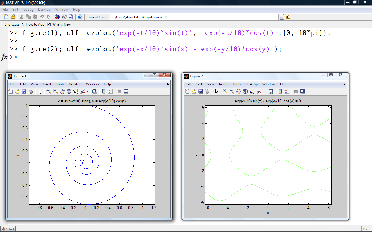This screenshot has width=372, height=232.
Task: Click Link Plot icon in Figure 2
Action: point(271,92)
